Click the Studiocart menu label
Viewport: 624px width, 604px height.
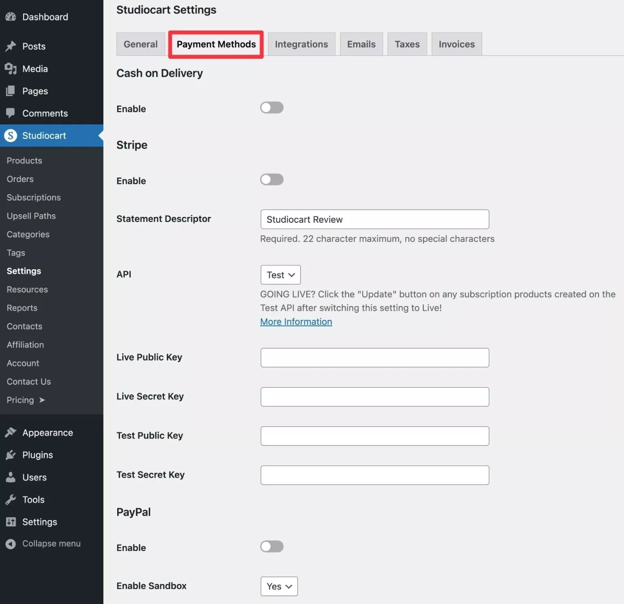point(44,135)
